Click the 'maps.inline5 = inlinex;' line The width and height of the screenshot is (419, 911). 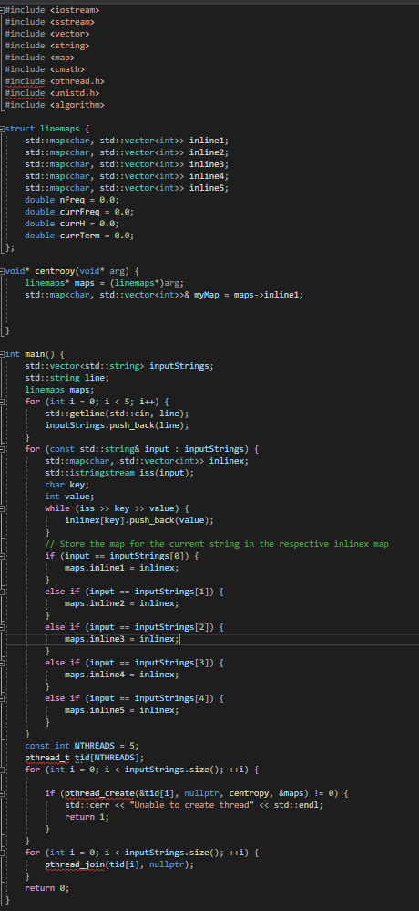click(122, 710)
